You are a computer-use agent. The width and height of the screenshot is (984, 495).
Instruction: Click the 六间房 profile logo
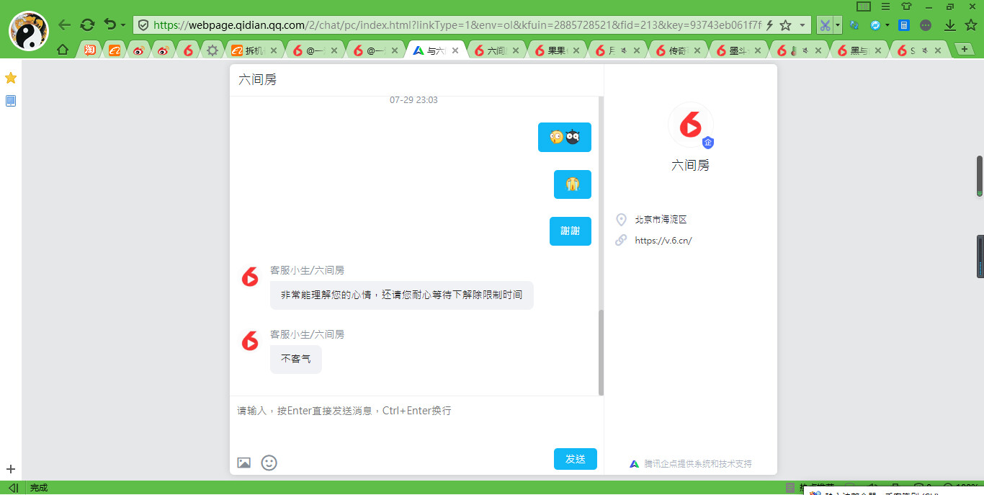(x=690, y=126)
